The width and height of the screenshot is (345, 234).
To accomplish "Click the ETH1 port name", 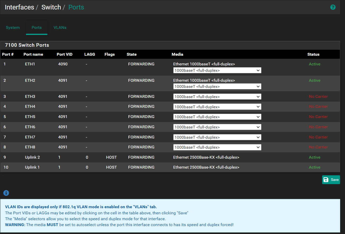I will 30,64.
